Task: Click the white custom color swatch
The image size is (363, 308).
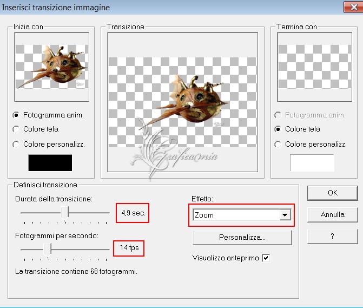Action: tap(312, 163)
